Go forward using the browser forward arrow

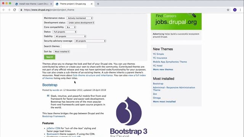coord(9,10)
